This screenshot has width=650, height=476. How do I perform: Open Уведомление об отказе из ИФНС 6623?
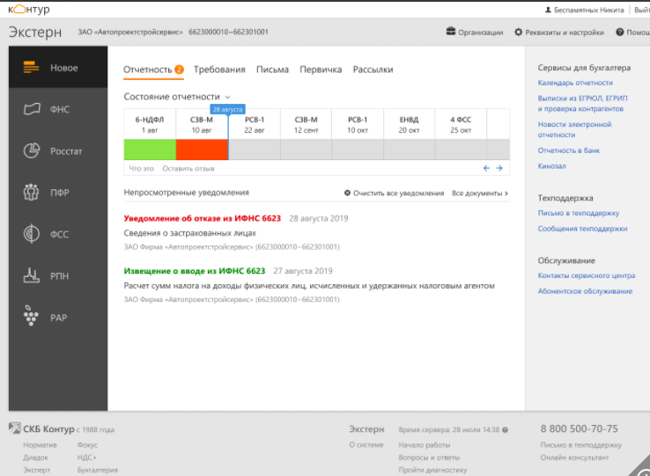pos(203,218)
